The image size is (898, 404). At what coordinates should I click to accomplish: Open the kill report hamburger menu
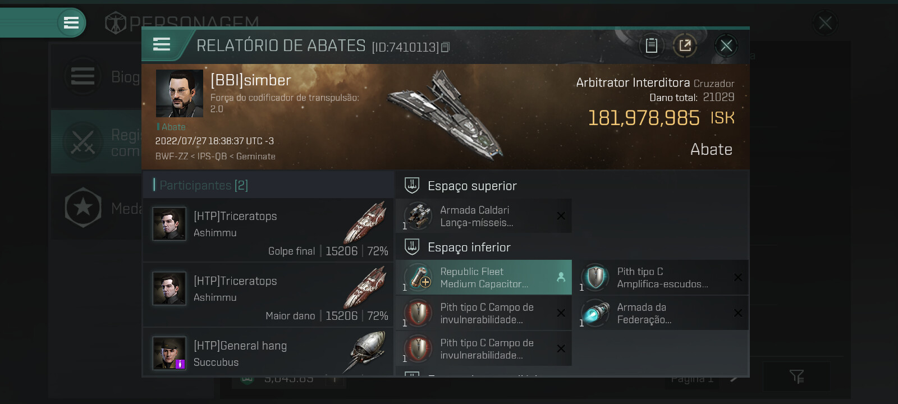click(x=162, y=44)
